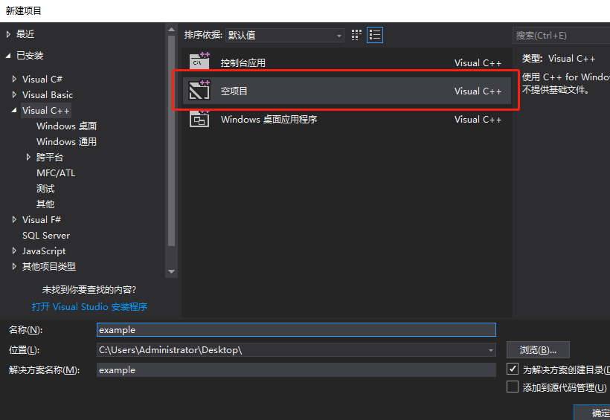Select 其他 under Visual C++
Screen dimensions: 610x420
point(45,204)
